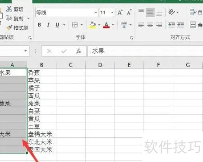
Task: Align text left
Action: [141, 25]
